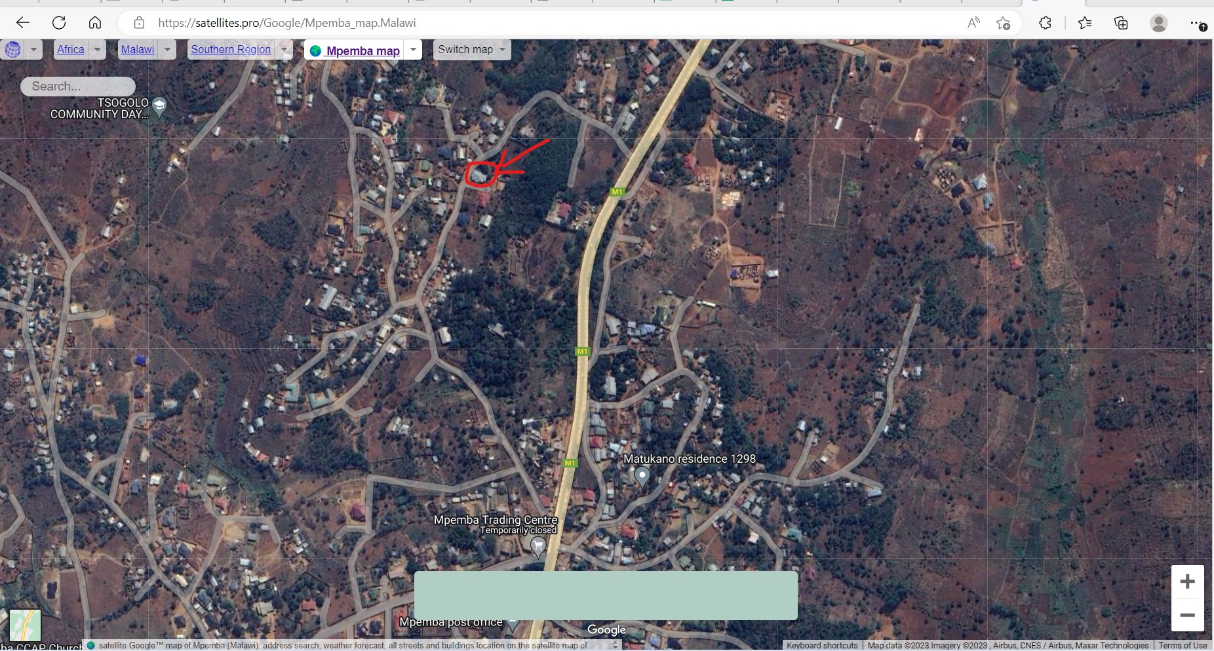Open the browser extensions icon
Viewport: 1214px width, 651px height.
tap(1045, 23)
